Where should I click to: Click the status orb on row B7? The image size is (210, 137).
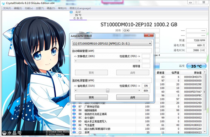pyautogui.click(x=74, y=106)
